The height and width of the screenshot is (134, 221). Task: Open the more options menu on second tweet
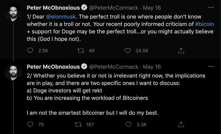(211, 67)
